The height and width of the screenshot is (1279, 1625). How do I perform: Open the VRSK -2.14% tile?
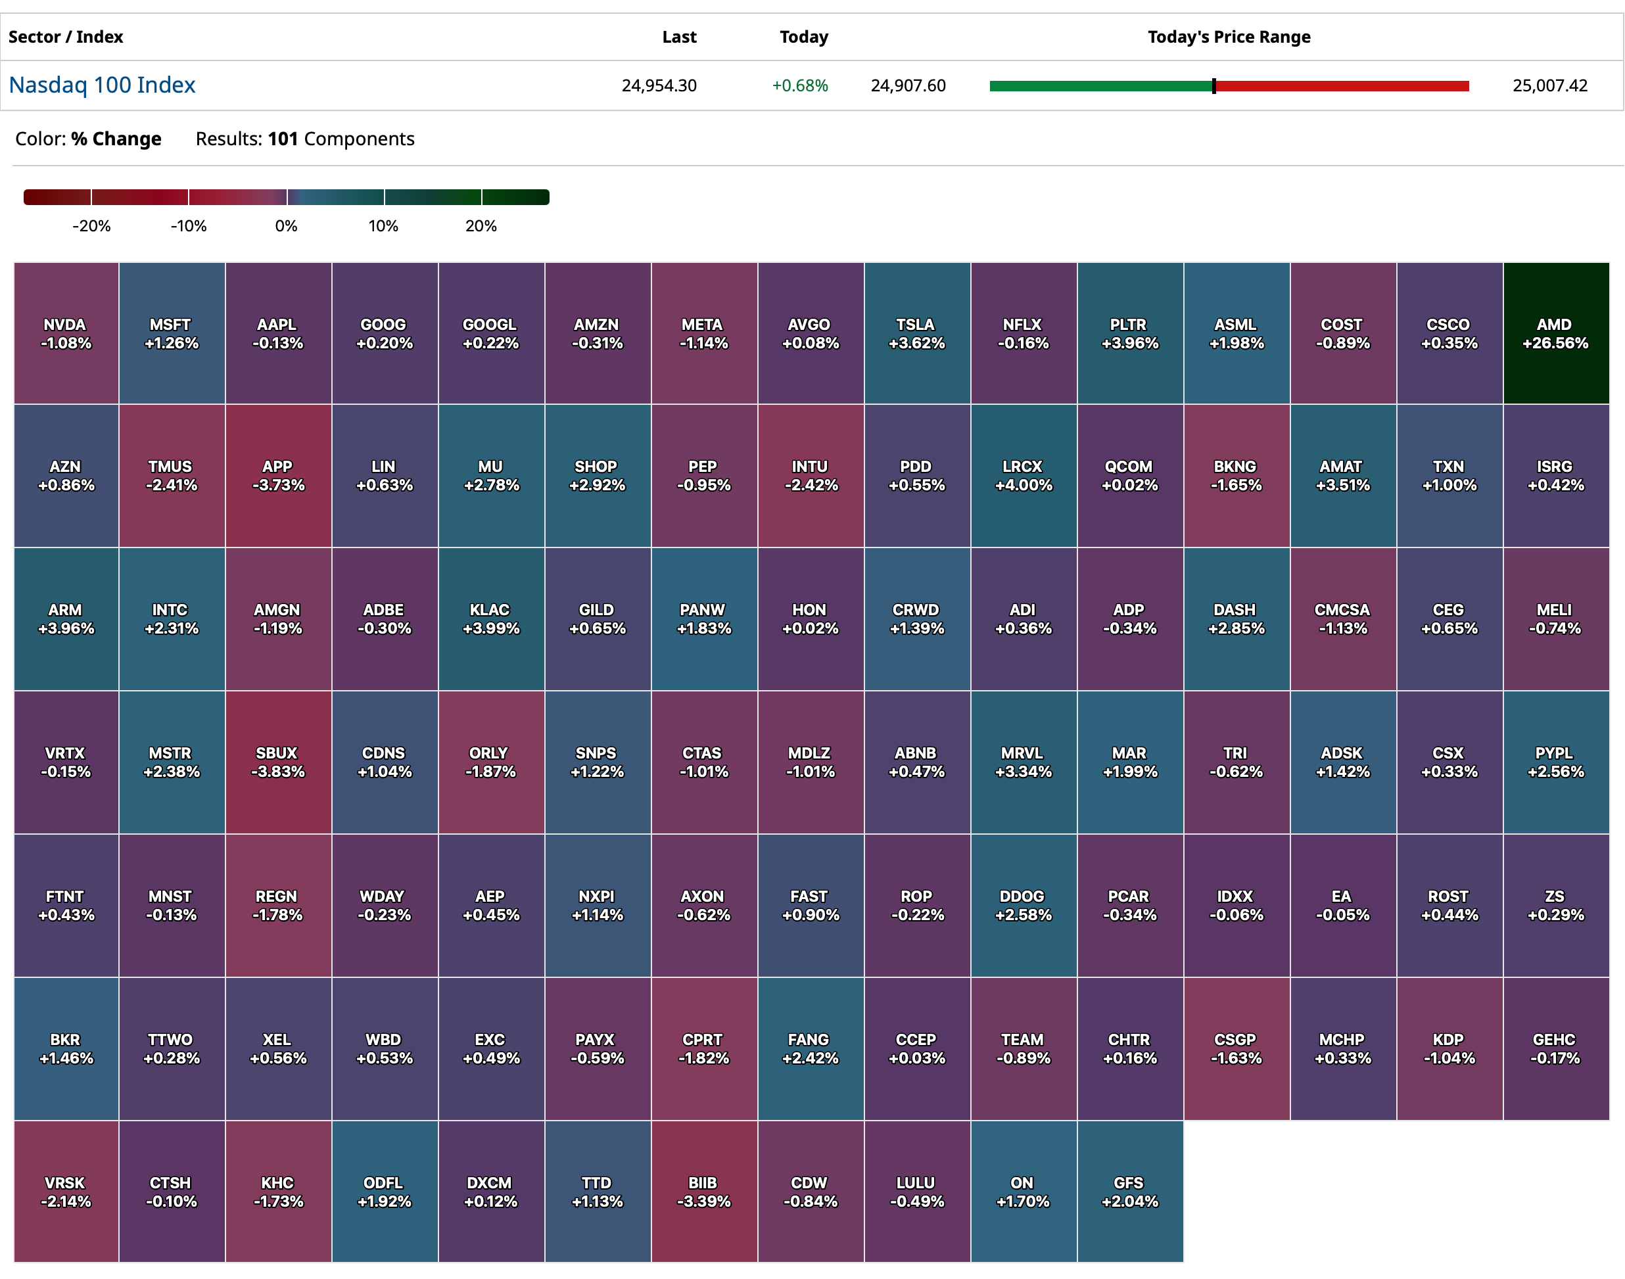tap(66, 1191)
